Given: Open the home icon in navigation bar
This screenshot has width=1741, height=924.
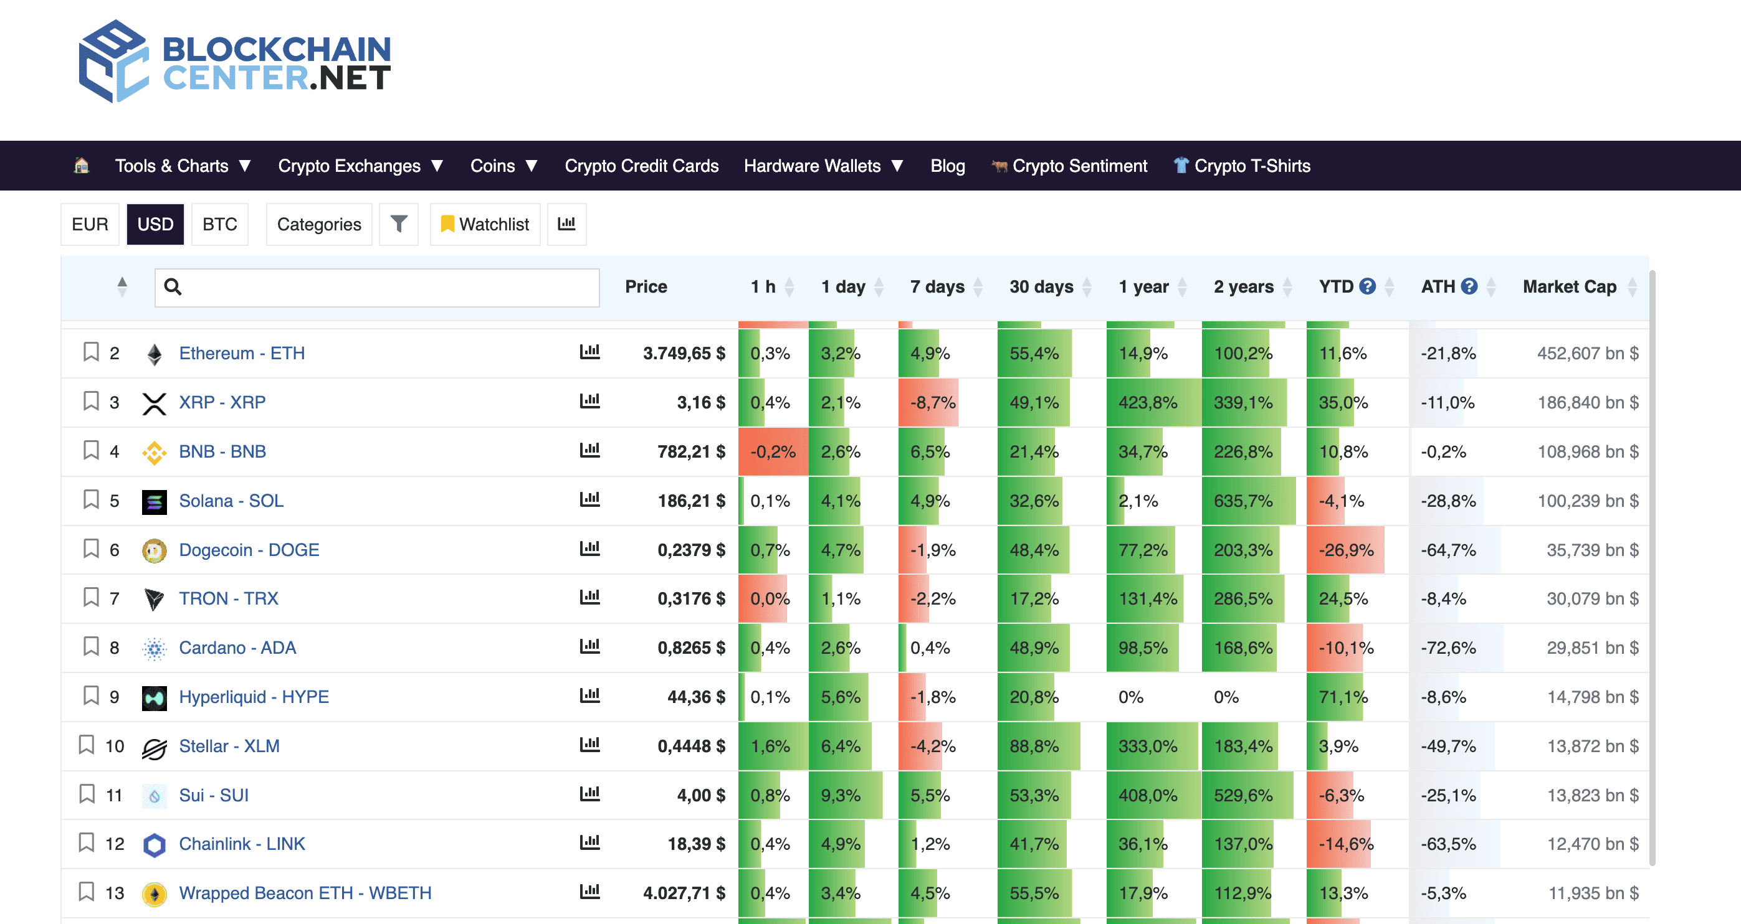Looking at the screenshot, I should click(81, 166).
